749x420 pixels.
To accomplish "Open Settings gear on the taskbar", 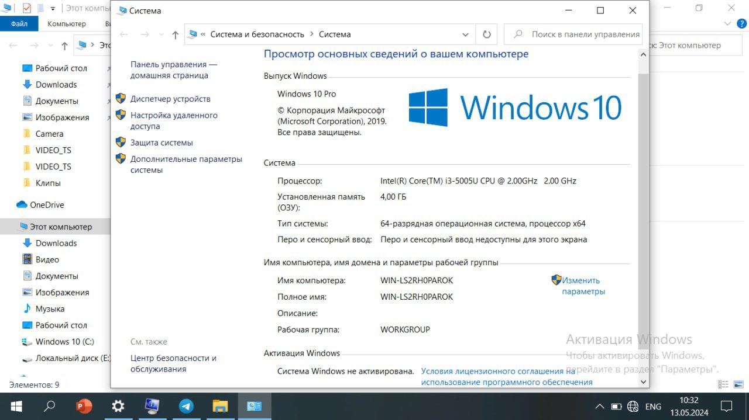I will coord(118,406).
